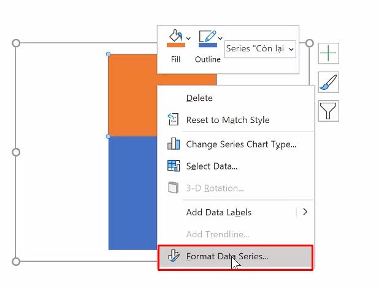Click the orange data series bar
Viewport: 379px width, 288px height.
pyautogui.click(x=132, y=95)
